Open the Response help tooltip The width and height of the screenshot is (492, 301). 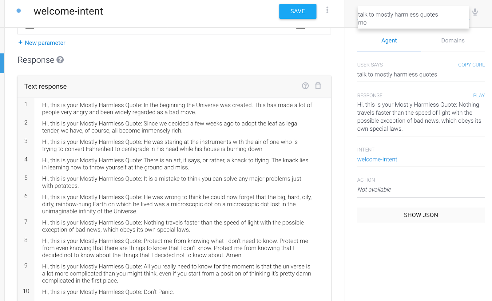click(x=60, y=60)
